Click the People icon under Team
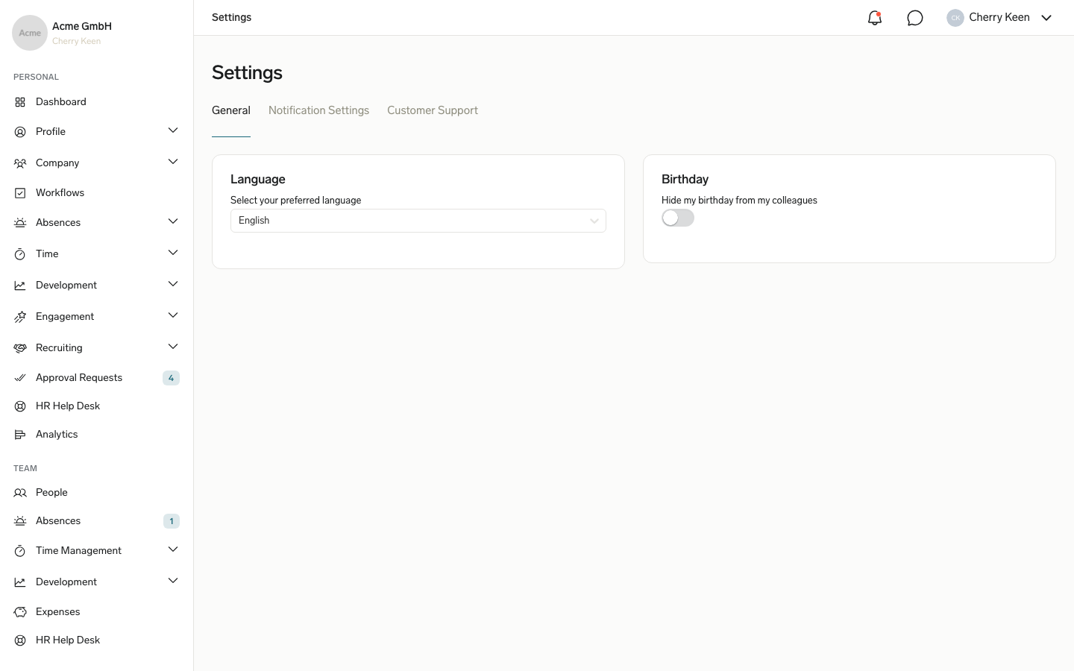This screenshot has width=1074, height=671. (x=20, y=493)
